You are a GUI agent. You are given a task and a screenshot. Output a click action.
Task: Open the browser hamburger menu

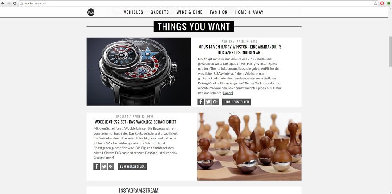388,4
